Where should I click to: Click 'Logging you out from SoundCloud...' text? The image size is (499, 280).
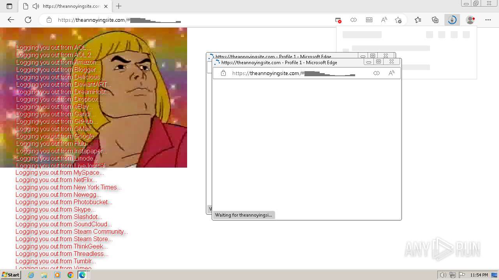pos(64,224)
